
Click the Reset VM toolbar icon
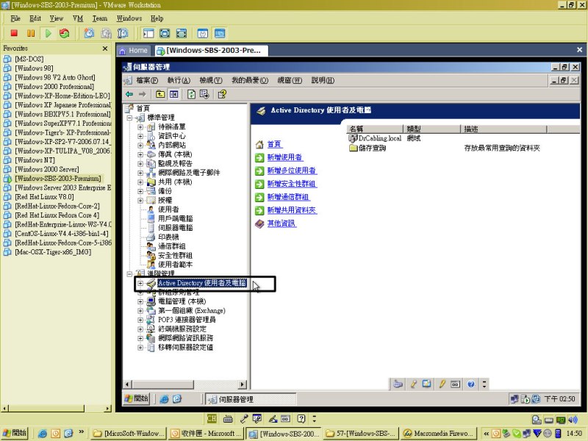coord(65,33)
